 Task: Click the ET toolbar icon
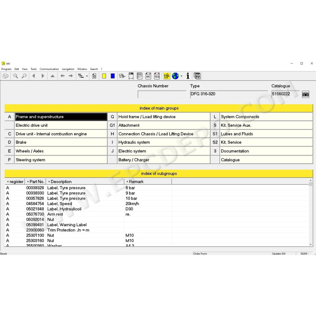click(139, 76)
